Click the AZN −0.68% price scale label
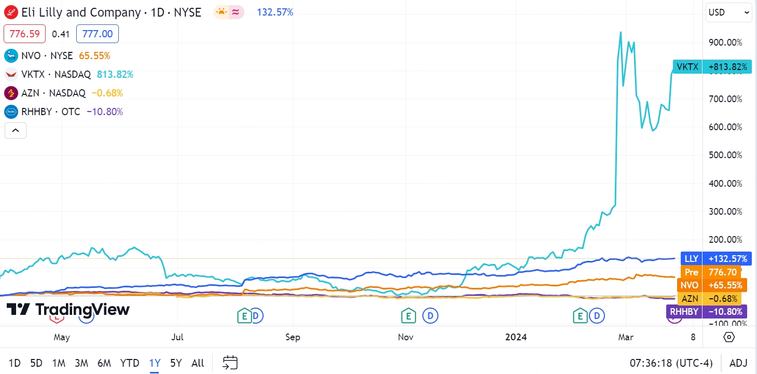Screen dimensions: 757x374 click(x=709, y=299)
